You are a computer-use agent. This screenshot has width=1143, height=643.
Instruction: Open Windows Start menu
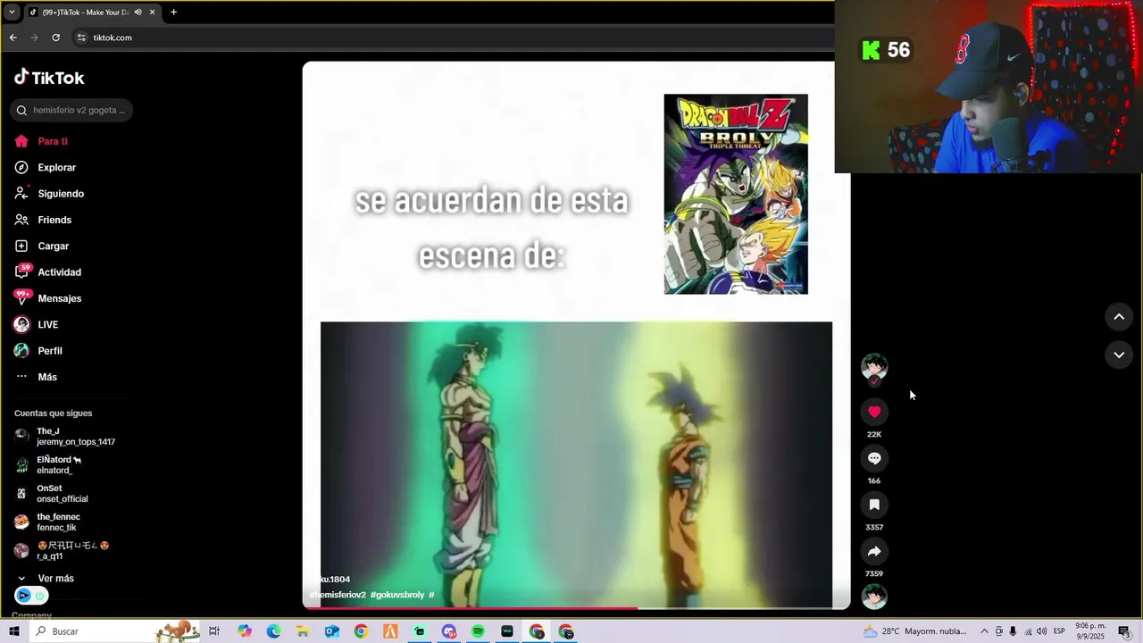tap(14, 631)
